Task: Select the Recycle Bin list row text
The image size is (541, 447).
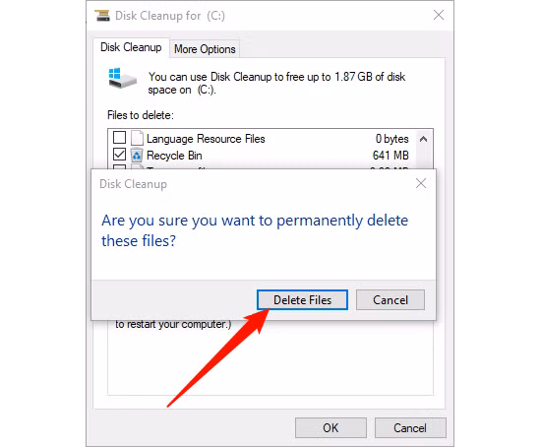Action: 174,156
